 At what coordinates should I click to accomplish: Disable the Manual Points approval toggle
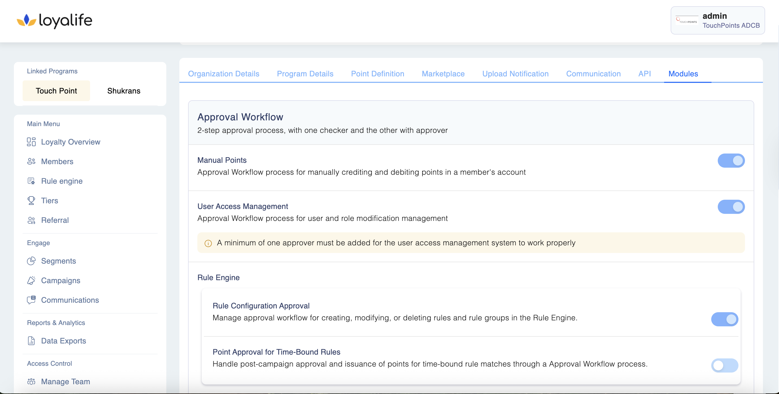(731, 161)
